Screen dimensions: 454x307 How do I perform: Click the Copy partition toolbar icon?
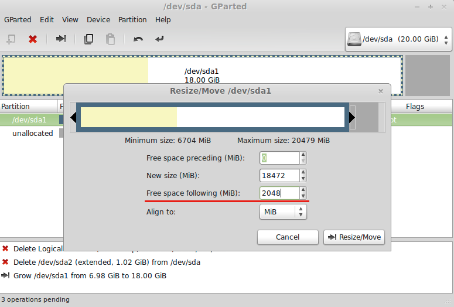pos(89,39)
